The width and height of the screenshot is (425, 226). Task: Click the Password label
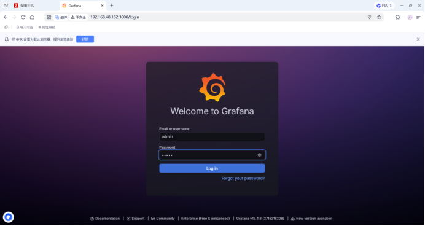click(167, 147)
